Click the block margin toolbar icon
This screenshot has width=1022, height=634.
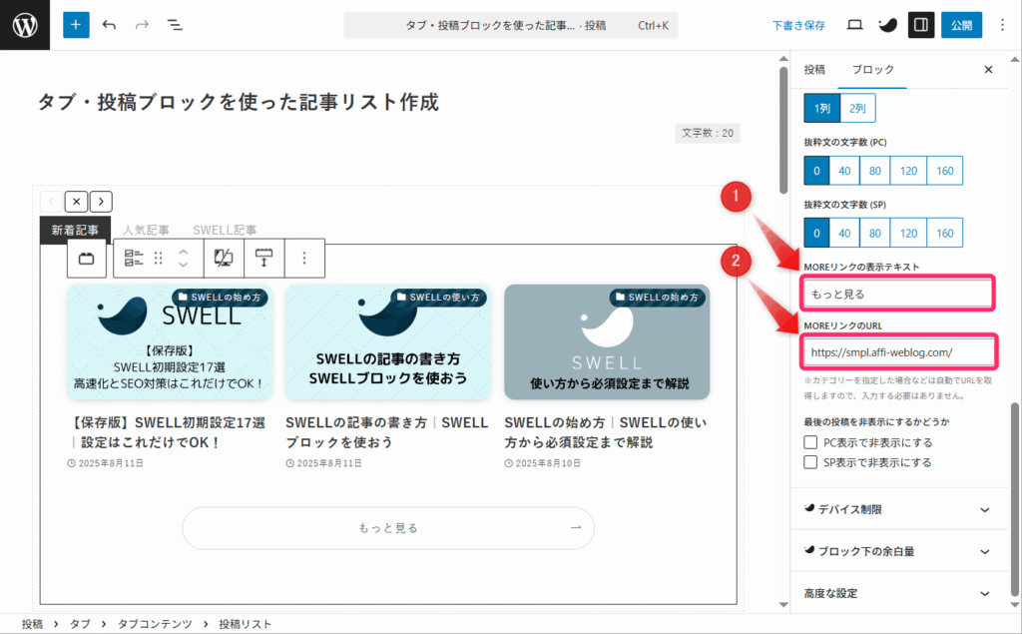[263, 259]
